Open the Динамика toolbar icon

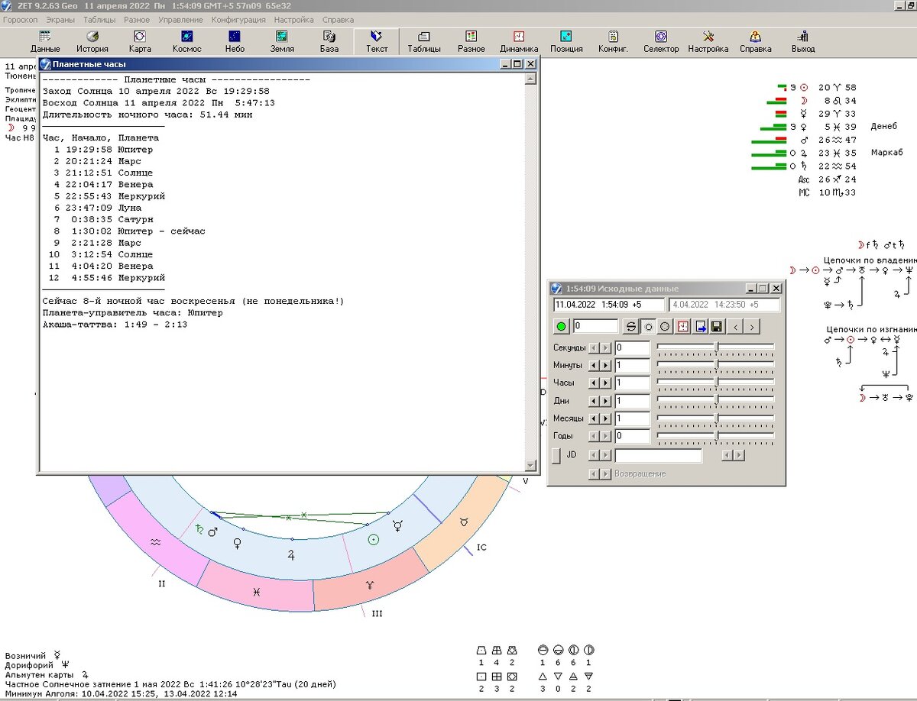click(519, 42)
